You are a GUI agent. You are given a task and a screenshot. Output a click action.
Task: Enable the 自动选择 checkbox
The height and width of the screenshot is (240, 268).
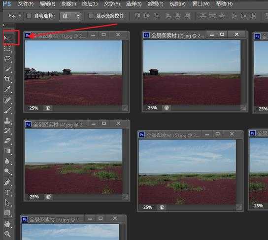click(x=29, y=16)
